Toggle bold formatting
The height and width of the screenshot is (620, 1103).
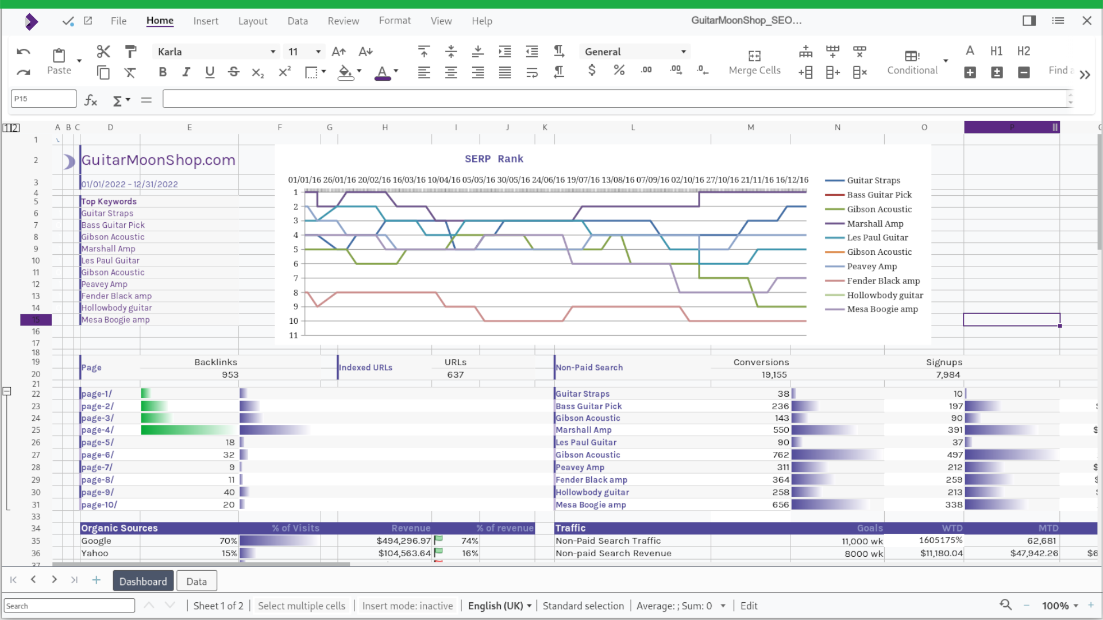pyautogui.click(x=163, y=72)
